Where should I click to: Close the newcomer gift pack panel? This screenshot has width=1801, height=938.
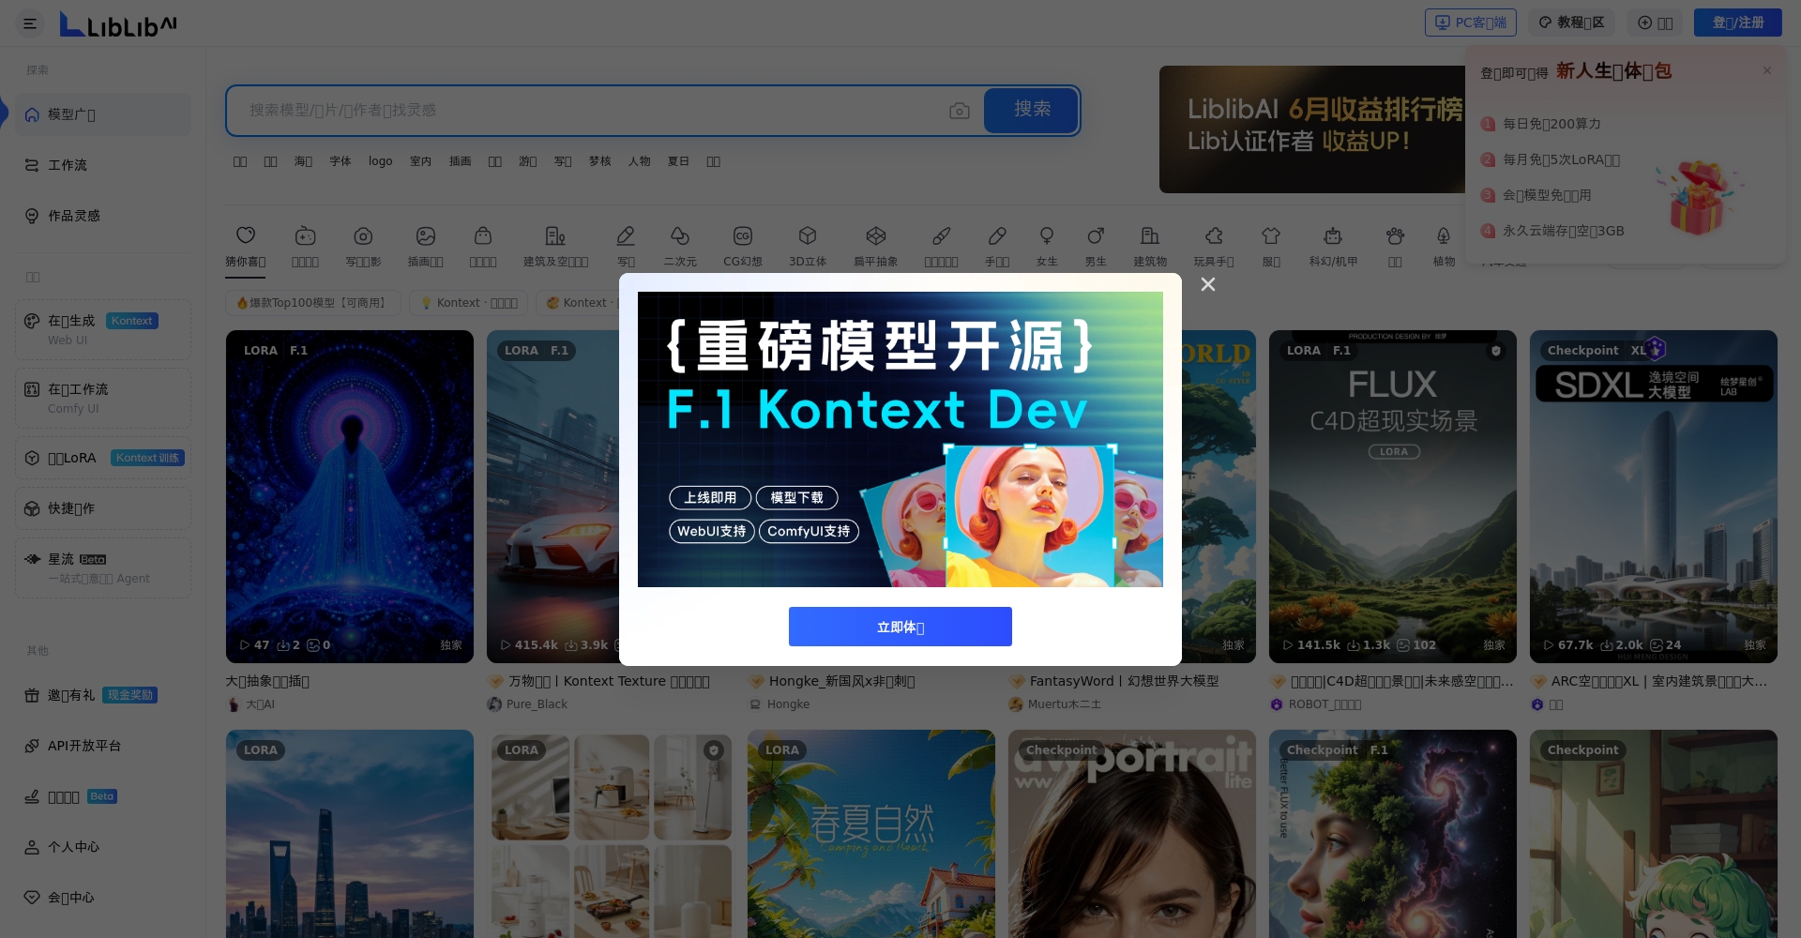[1766, 70]
